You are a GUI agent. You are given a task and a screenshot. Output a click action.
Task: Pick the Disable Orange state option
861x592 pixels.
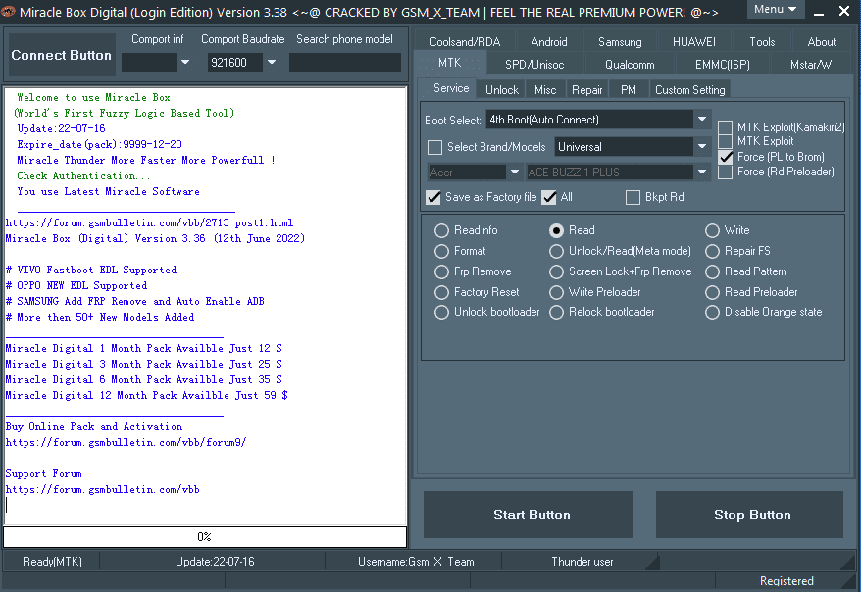(x=712, y=312)
